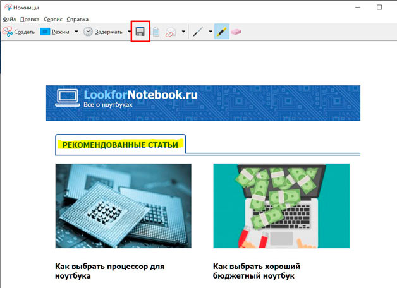
Task: Click the LookforNotebook.ru banner in snip
Action: point(203,102)
